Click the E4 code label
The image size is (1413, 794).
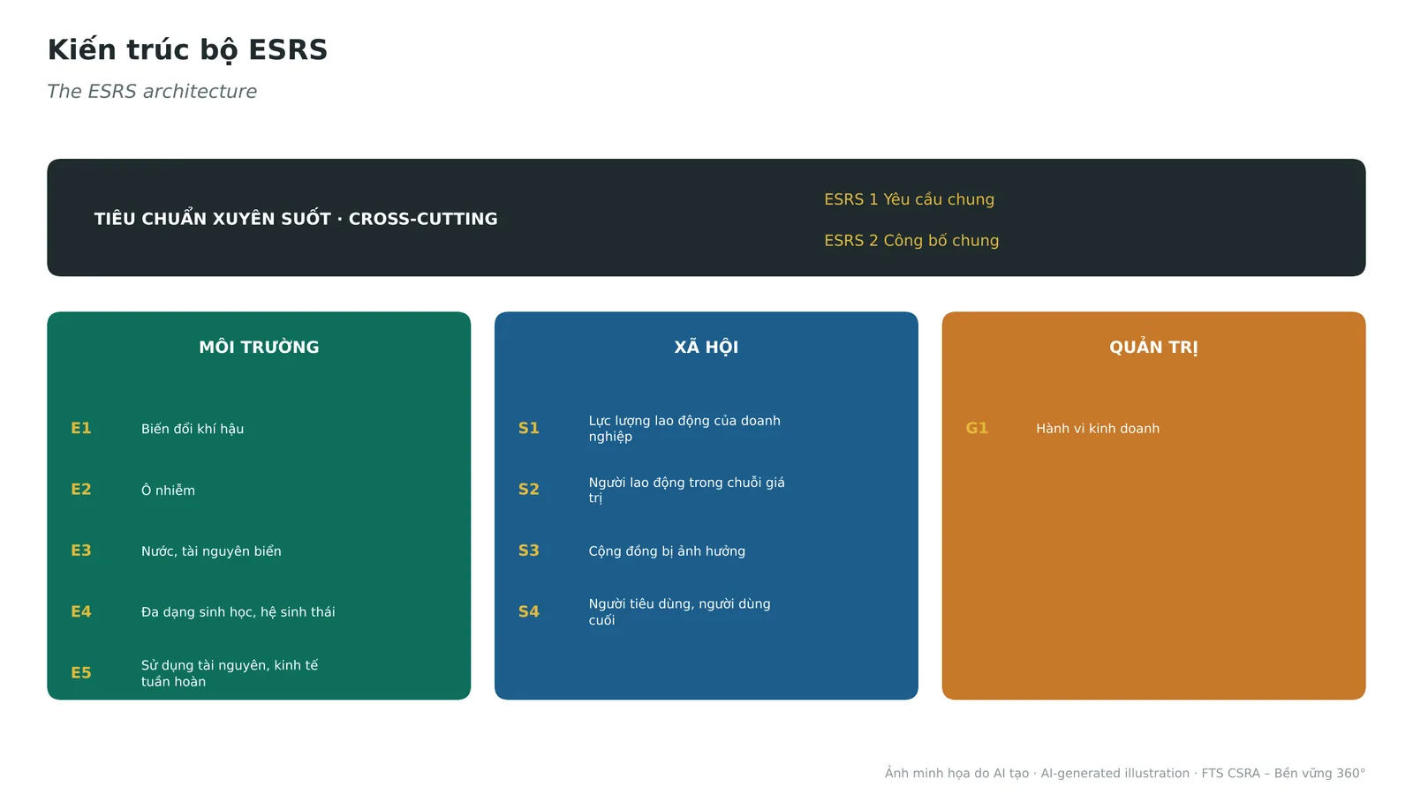pos(81,611)
